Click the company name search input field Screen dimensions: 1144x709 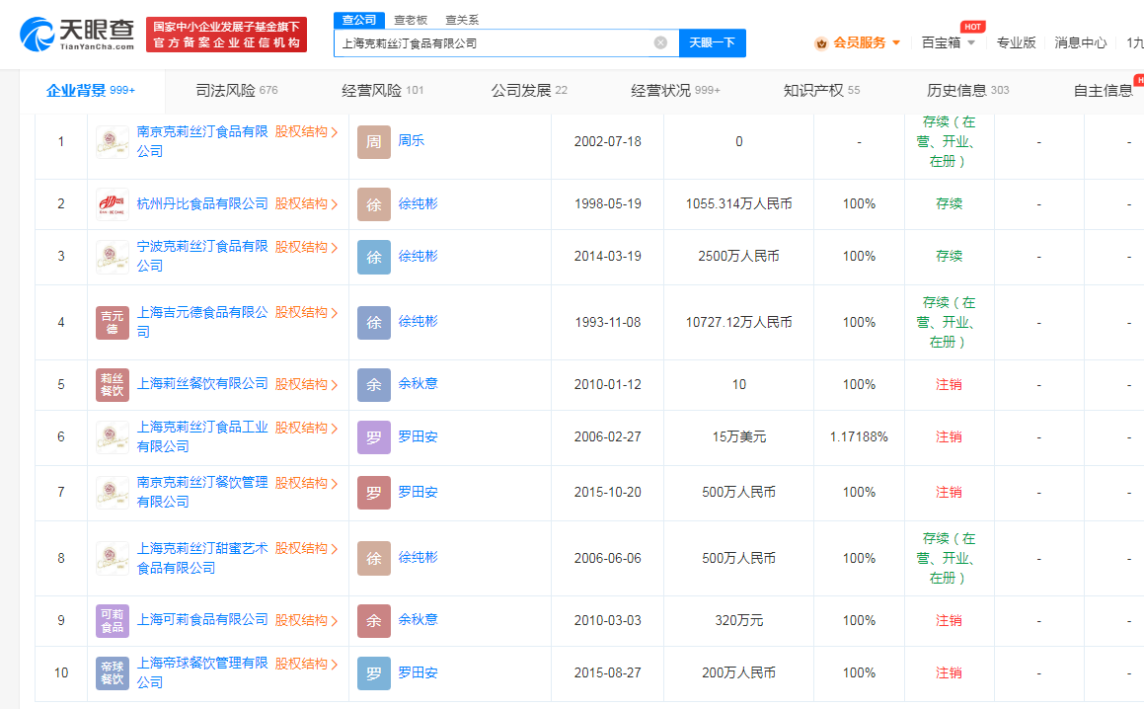click(x=494, y=42)
